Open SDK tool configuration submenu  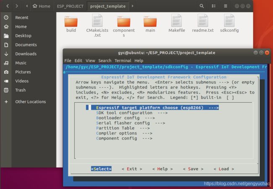[x=132, y=113]
